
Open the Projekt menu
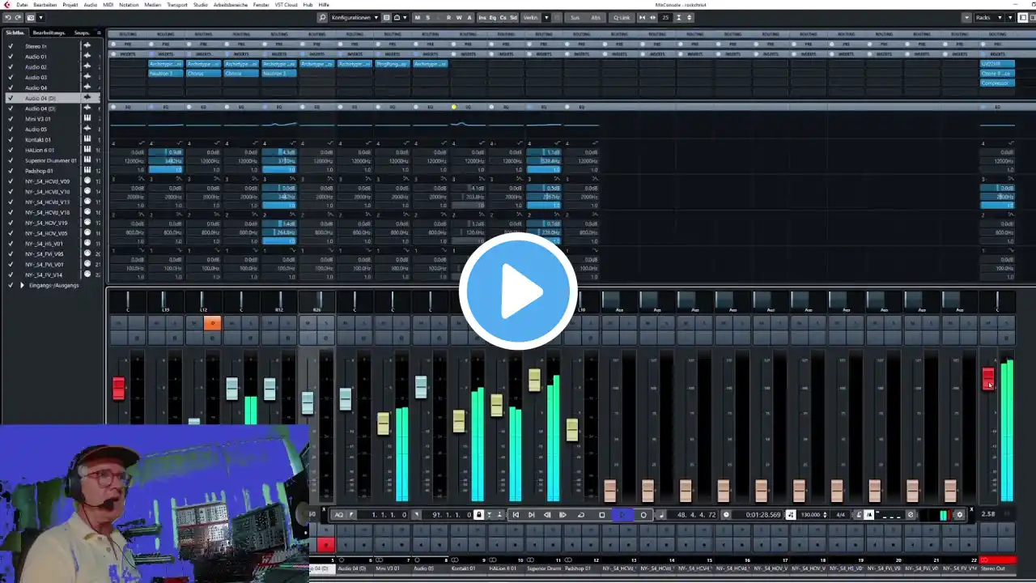coord(70,5)
